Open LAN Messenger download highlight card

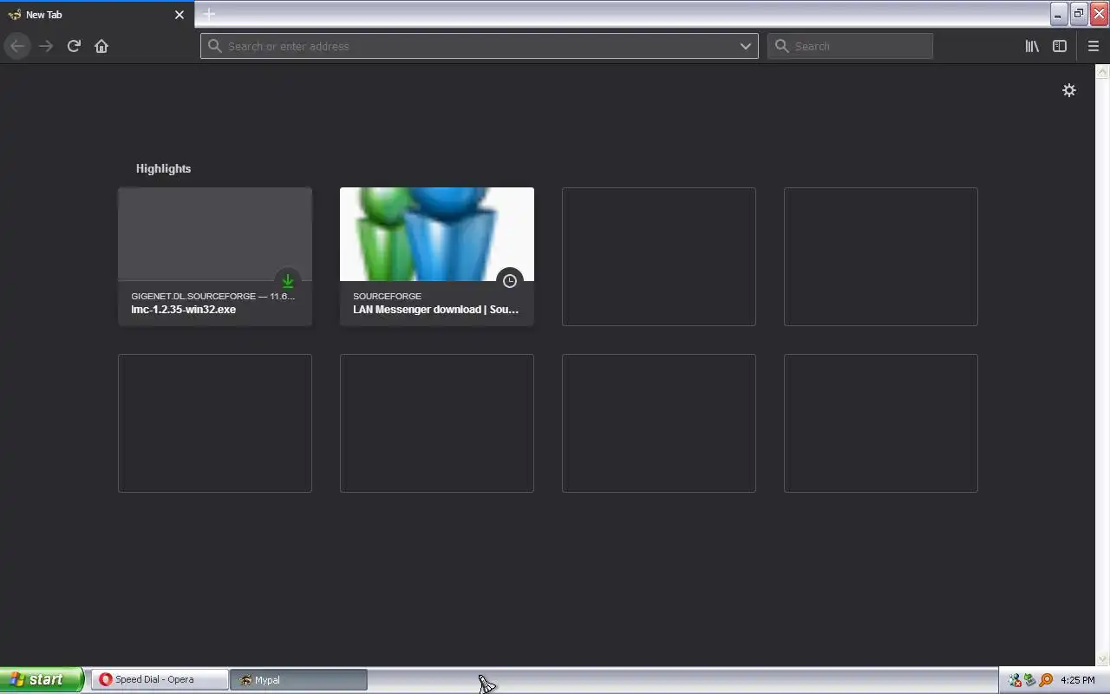point(437,257)
